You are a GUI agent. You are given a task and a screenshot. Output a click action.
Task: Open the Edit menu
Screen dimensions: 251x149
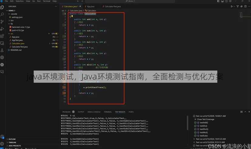(12, 1)
